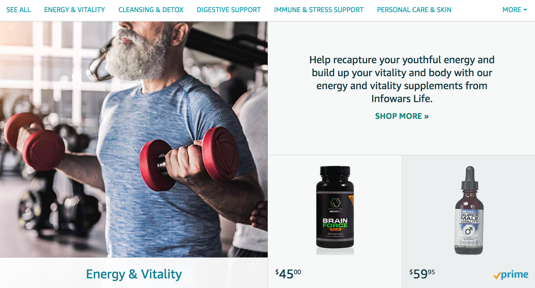
Task: Click the SHOP MORE » link
Action: click(402, 116)
